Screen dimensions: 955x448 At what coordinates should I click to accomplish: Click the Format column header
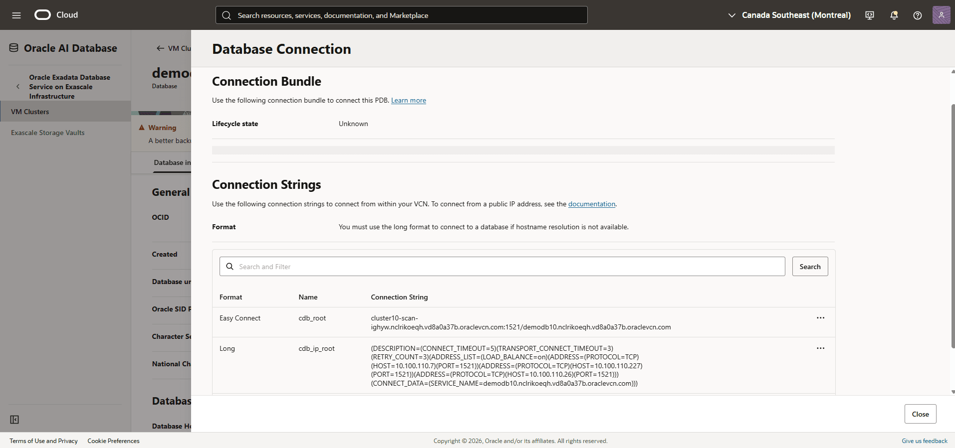pos(231,297)
